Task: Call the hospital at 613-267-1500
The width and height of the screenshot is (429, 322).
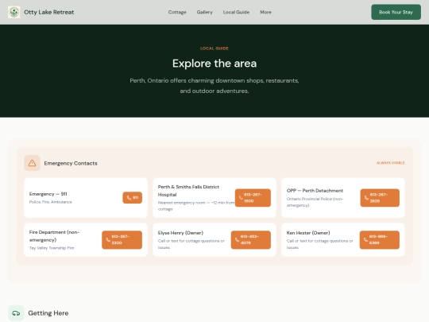Action: (253, 198)
